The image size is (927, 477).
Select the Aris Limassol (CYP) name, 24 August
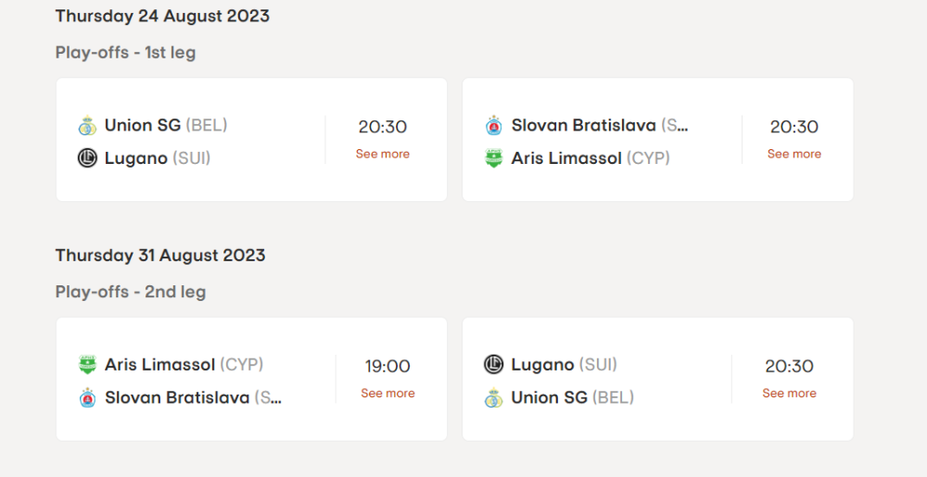click(x=590, y=158)
